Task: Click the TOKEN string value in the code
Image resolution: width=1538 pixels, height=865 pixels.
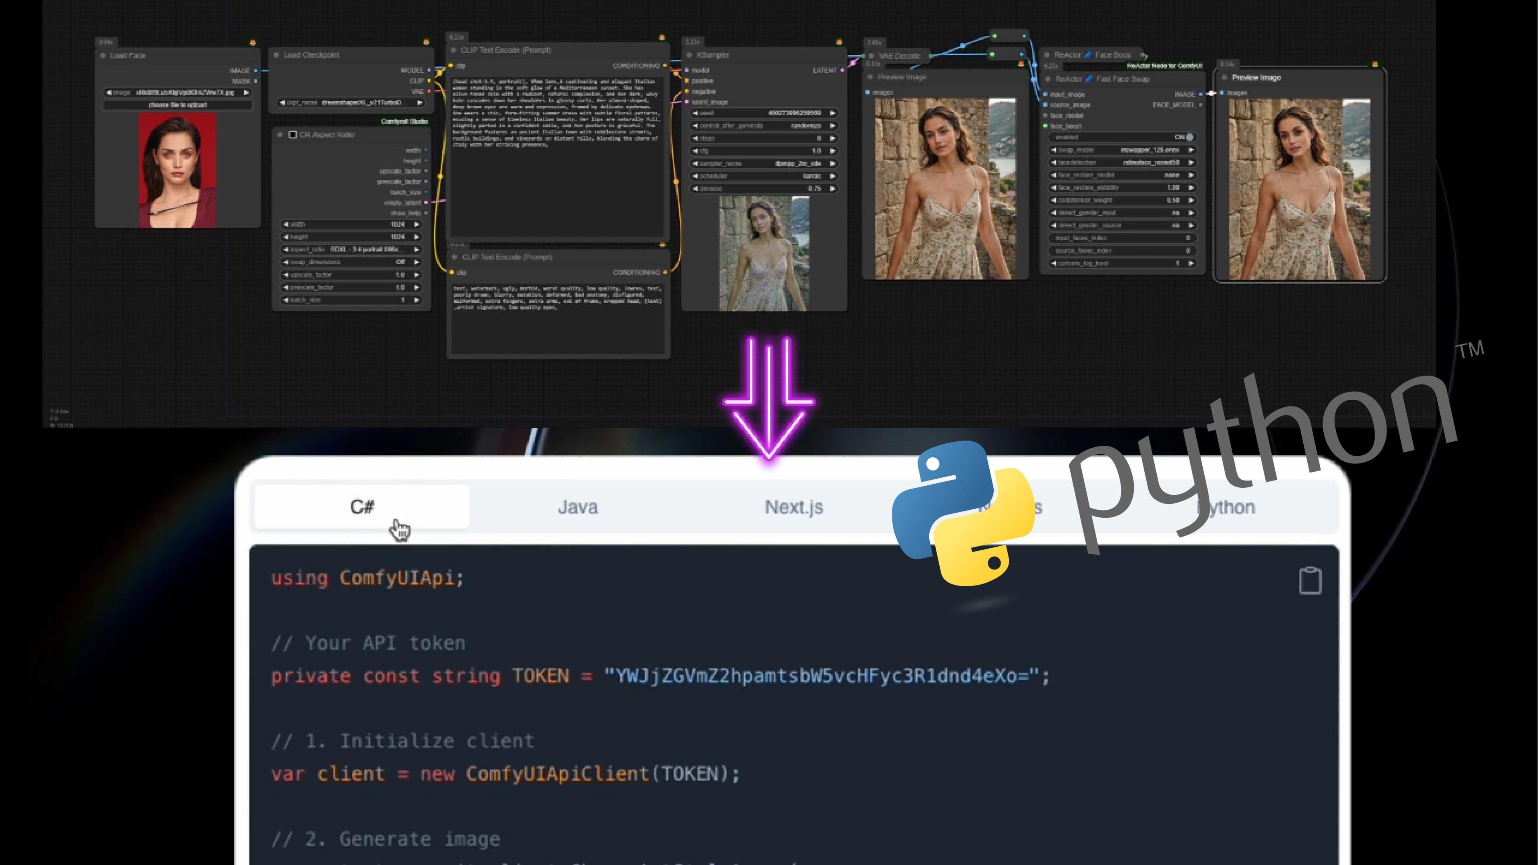Action: pyautogui.click(x=821, y=676)
